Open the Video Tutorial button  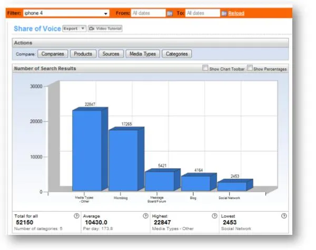point(105,28)
